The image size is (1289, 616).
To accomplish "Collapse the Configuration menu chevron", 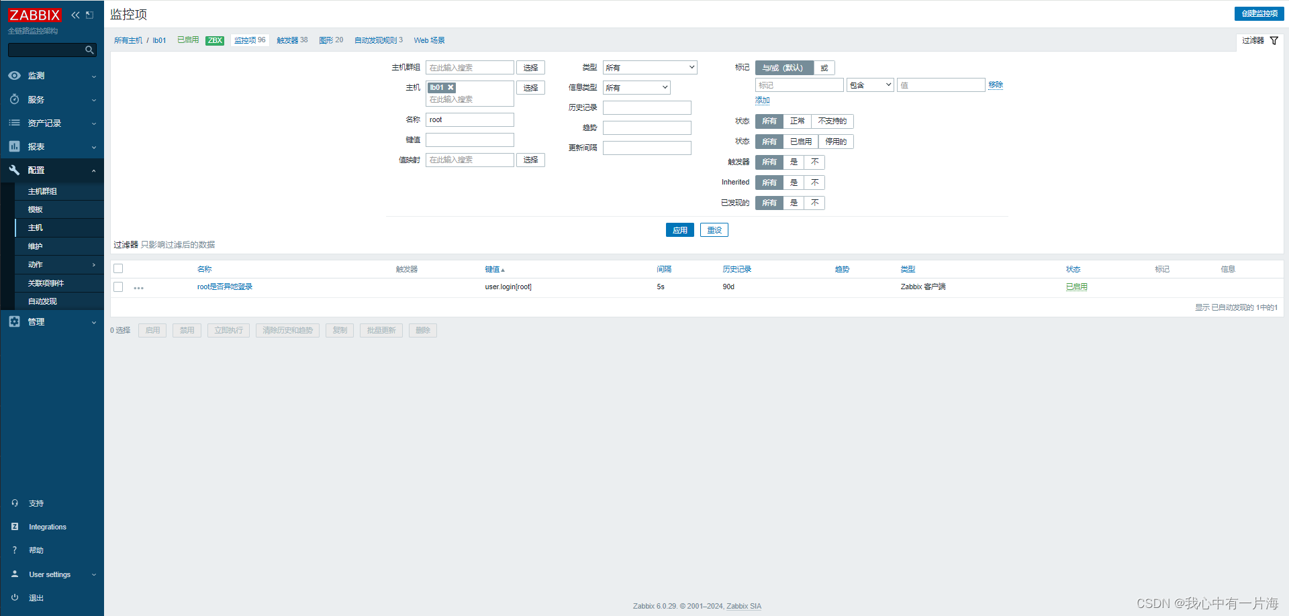I will coord(94,170).
